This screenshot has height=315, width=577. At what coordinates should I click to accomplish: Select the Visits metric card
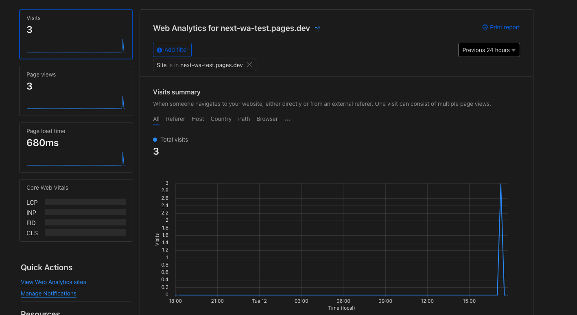(76, 34)
